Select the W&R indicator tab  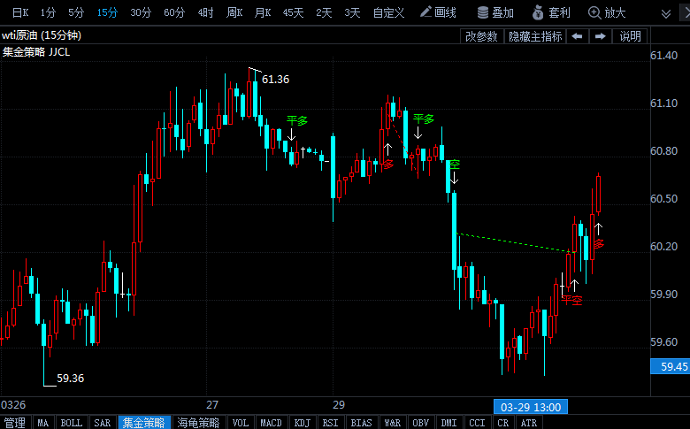click(x=393, y=423)
